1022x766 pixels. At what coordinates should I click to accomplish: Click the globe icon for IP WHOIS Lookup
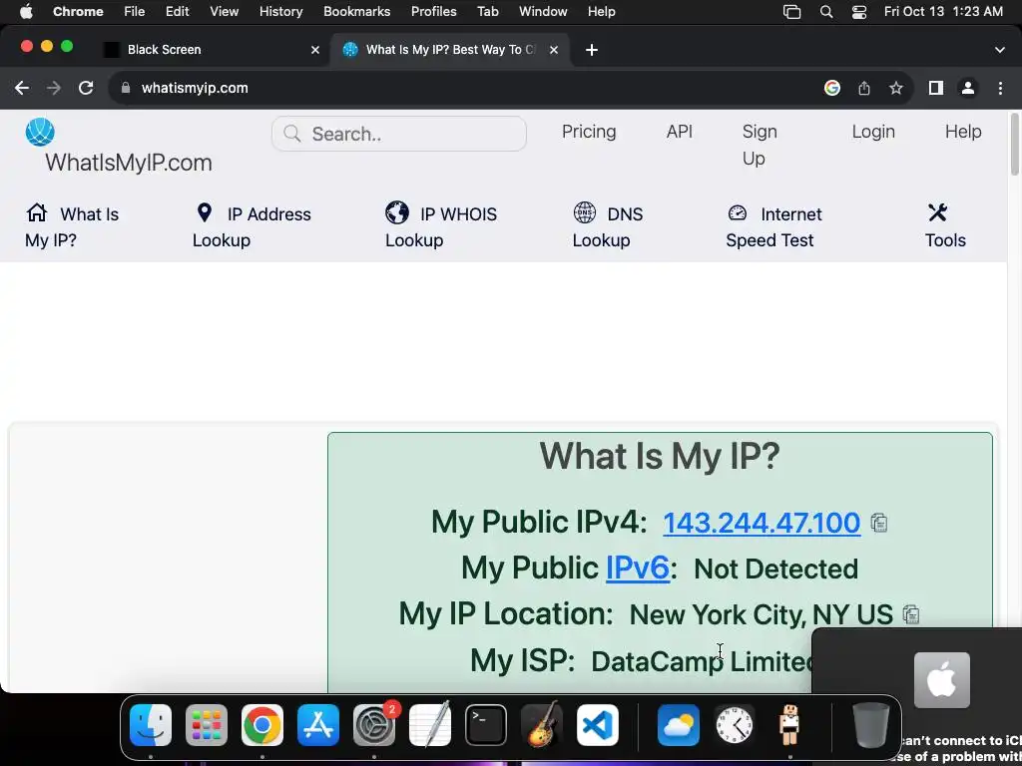coord(397,212)
